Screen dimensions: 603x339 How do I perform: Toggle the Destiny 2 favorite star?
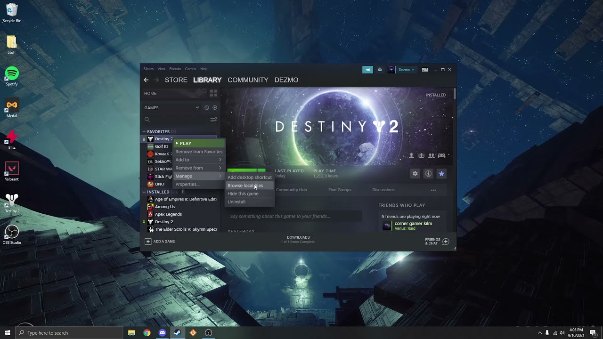tap(441, 174)
